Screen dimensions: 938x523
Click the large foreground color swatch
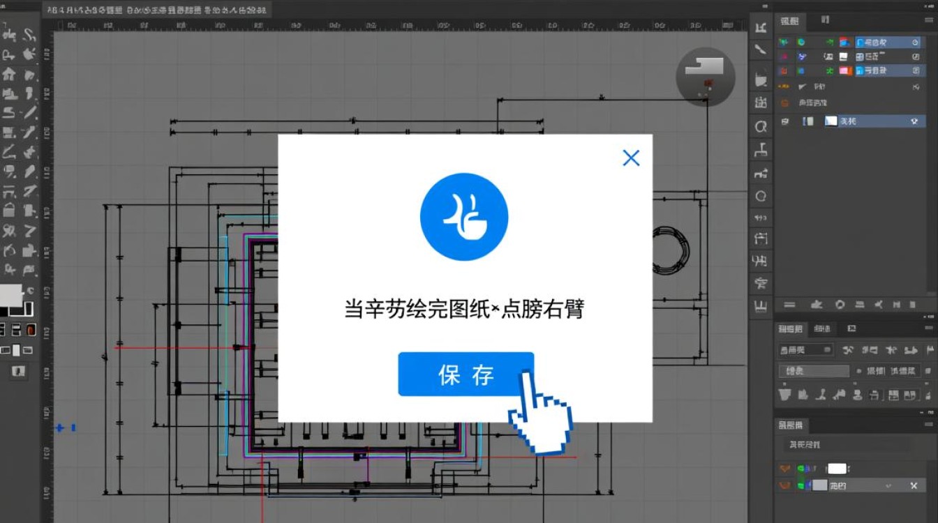click(x=10, y=295)
